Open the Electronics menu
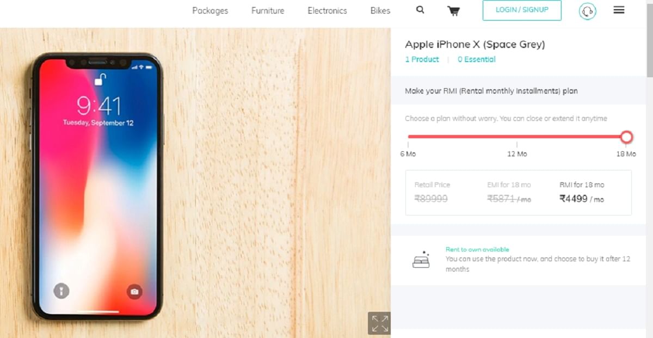This screenshot has height=338, width=653. click(327, 10)
